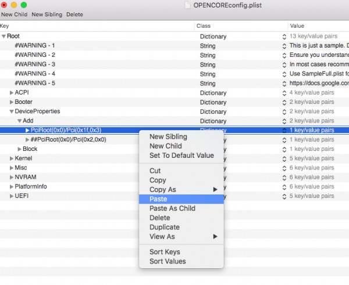The height and width of the screenshot is (285, 349).
Task: Click the Class column header
Action: click(241, 26)
